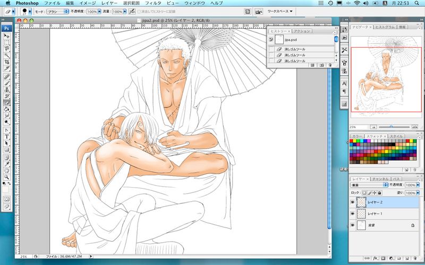Viewport: 425px width, 265px height.
Task: Toggle lock all
Action: [379, 193]
